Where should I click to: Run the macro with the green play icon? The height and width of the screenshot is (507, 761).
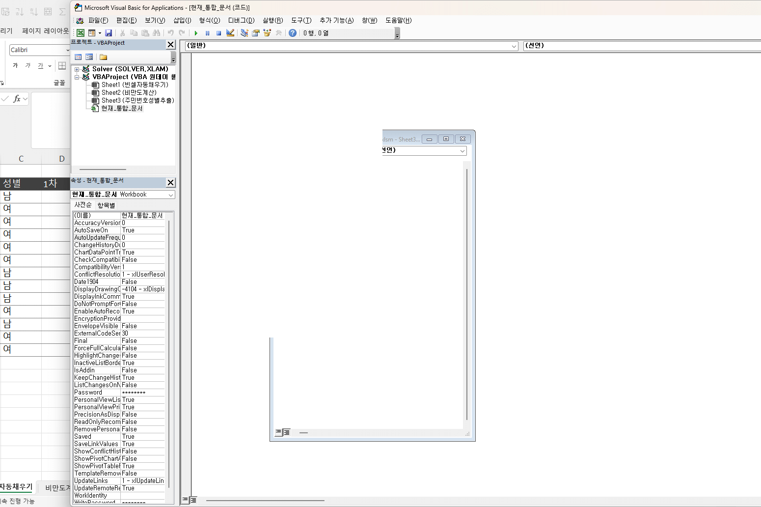pyautogui.click(x=196, y=33)
